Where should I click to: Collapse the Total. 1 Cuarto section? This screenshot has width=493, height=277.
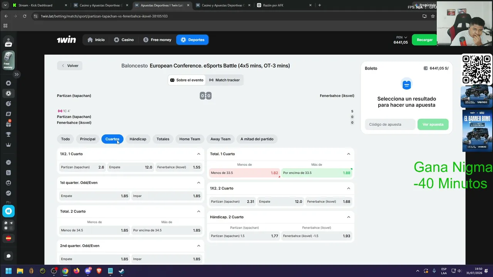coord(349,154)
